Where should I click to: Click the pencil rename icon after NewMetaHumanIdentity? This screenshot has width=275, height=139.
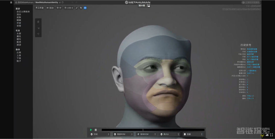click(x=60, y=3)
